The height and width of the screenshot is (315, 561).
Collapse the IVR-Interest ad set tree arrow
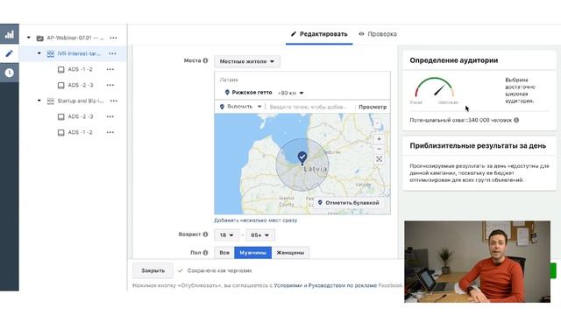[x=39, y=53]
